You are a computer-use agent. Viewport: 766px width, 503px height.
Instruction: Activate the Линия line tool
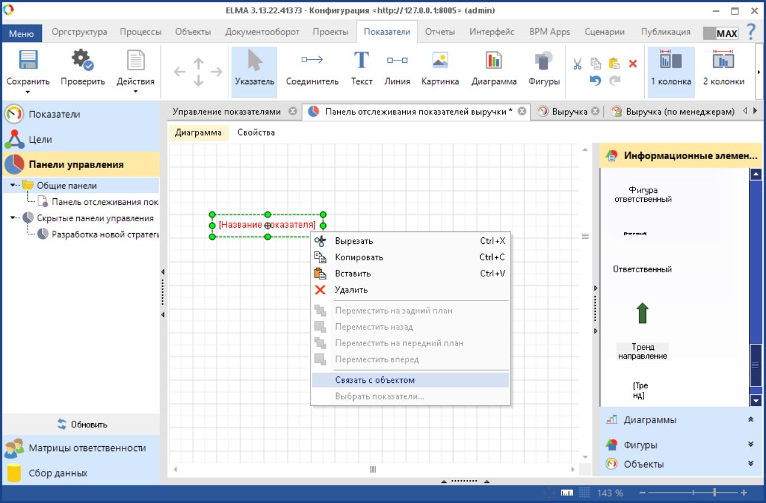coord(397,69)
